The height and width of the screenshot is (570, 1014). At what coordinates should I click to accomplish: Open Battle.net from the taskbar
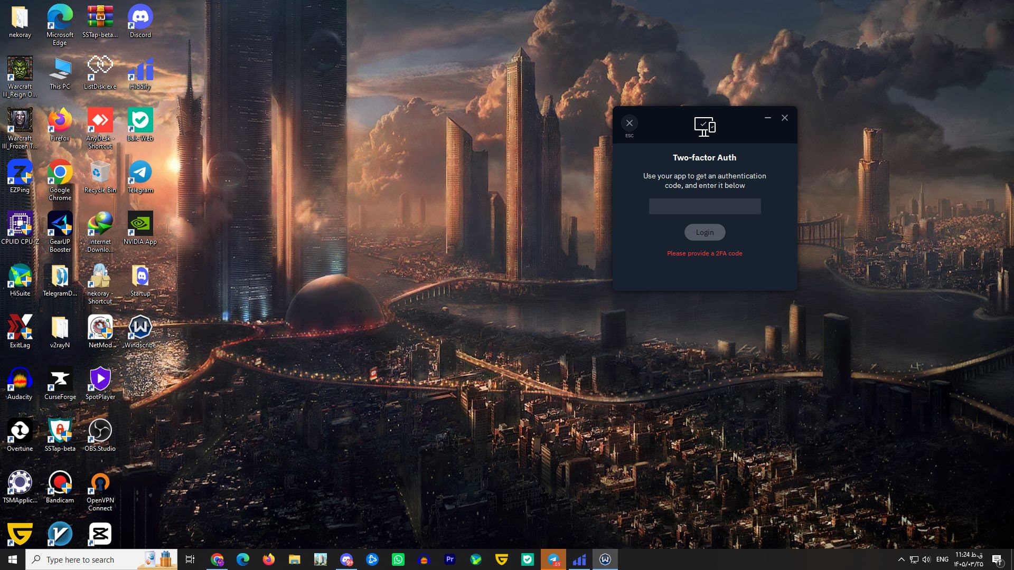click(372, 559)
